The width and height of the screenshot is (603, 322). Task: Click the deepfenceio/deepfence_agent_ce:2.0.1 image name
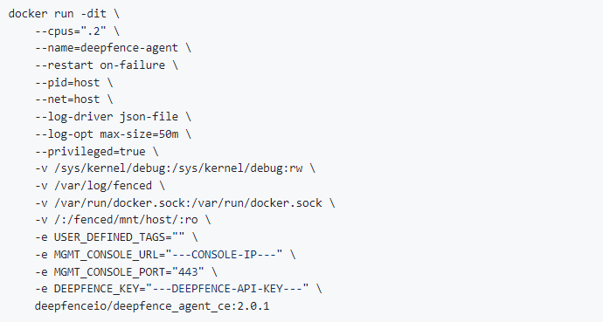tap(152, 306)
